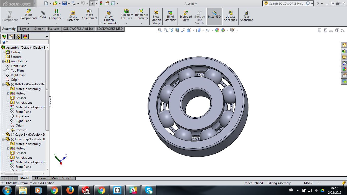Click the Mate tool icon
Screen dimensions: 347x195
pos(43,15)
